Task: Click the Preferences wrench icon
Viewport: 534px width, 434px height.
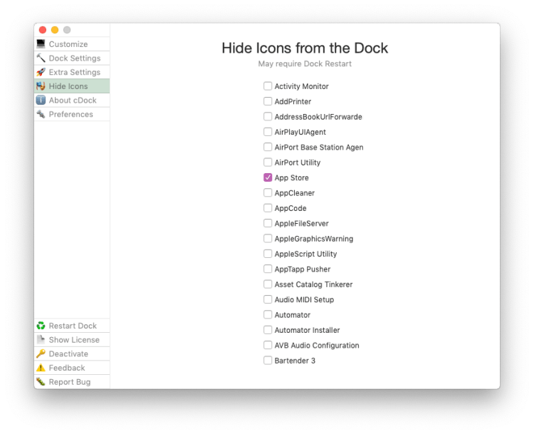Action: [41, 114]
